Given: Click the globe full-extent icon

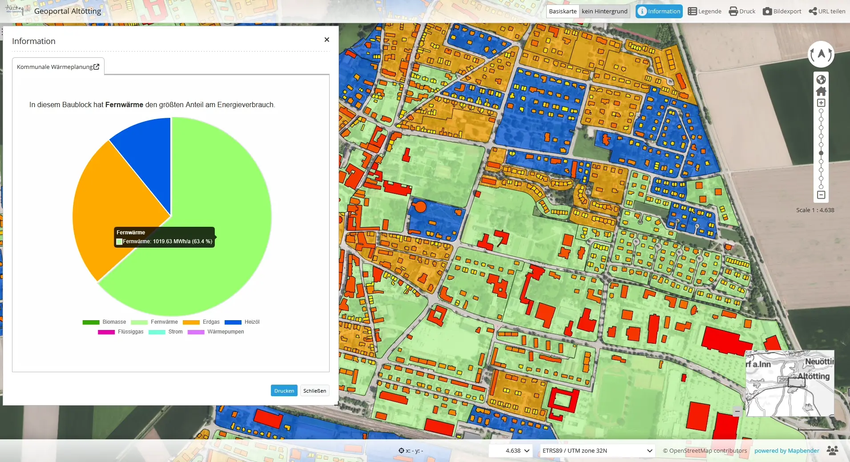Looking at the screenshot, I should (821, 80).
